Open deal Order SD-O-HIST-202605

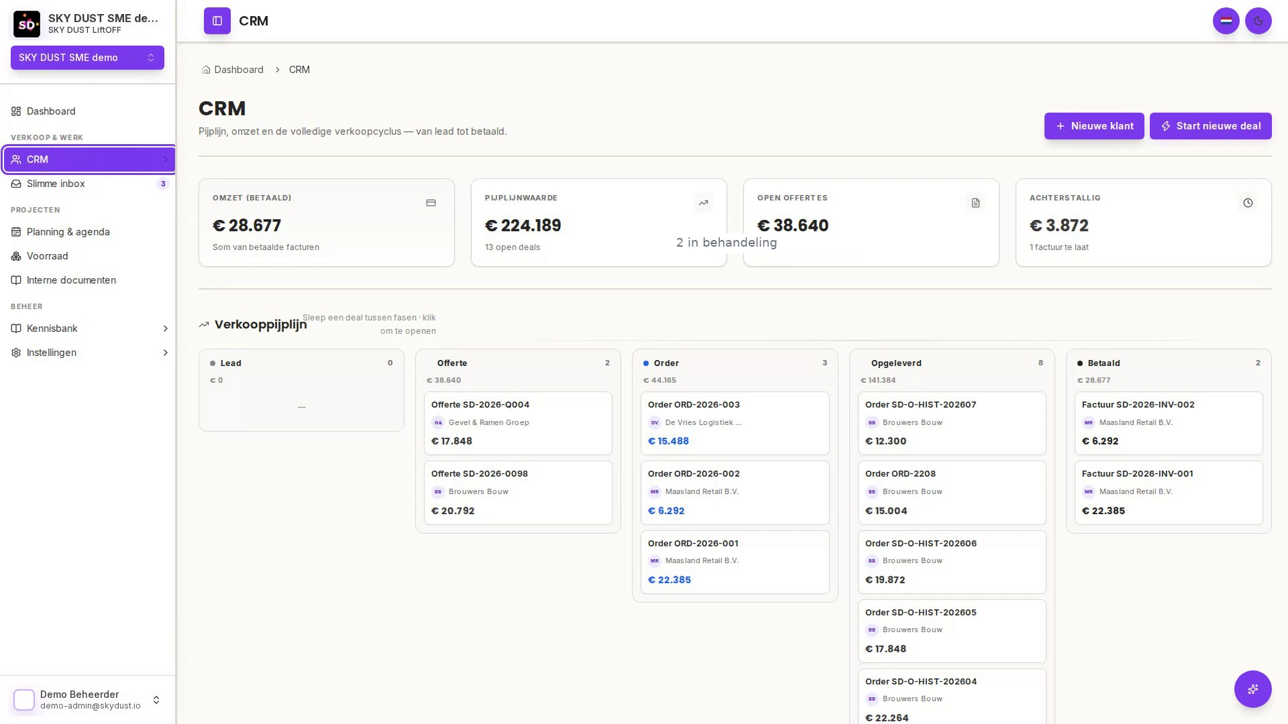click(x=952, y=631)
